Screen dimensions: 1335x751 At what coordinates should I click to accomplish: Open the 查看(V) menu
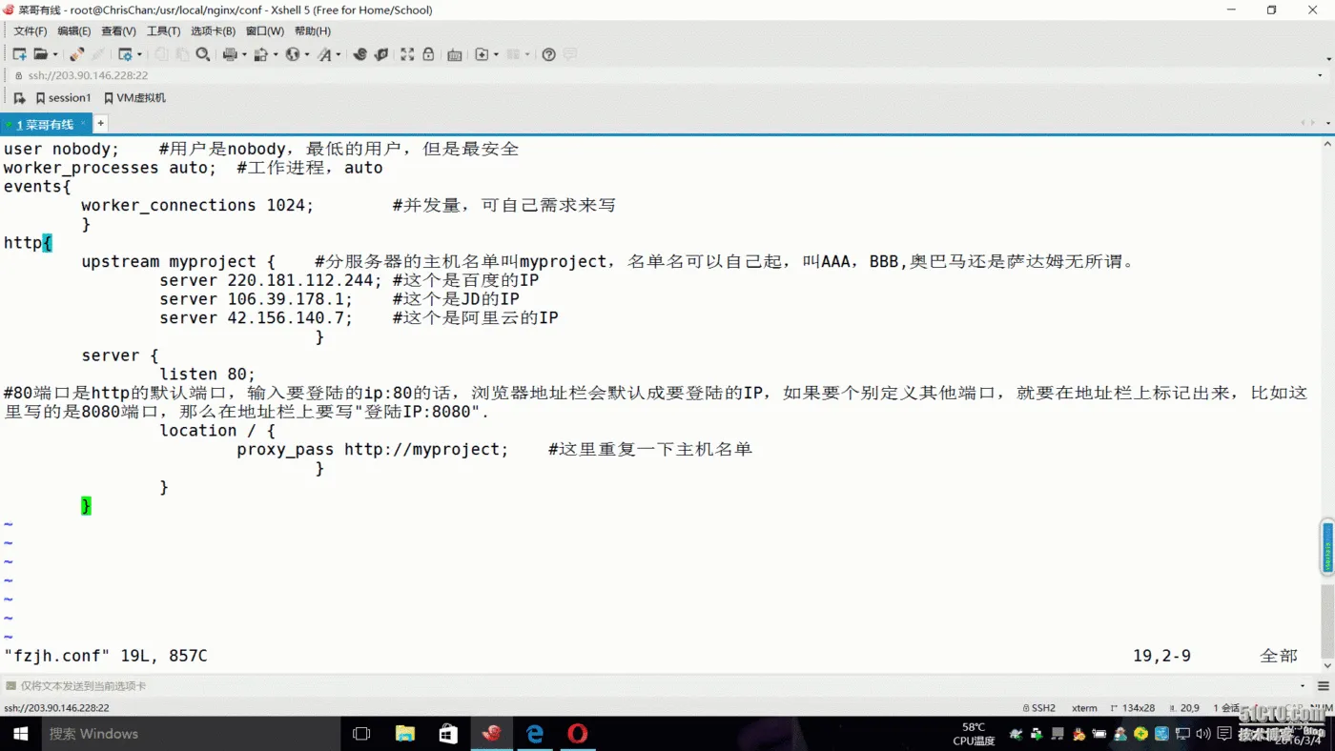click(x=119, y=31)
